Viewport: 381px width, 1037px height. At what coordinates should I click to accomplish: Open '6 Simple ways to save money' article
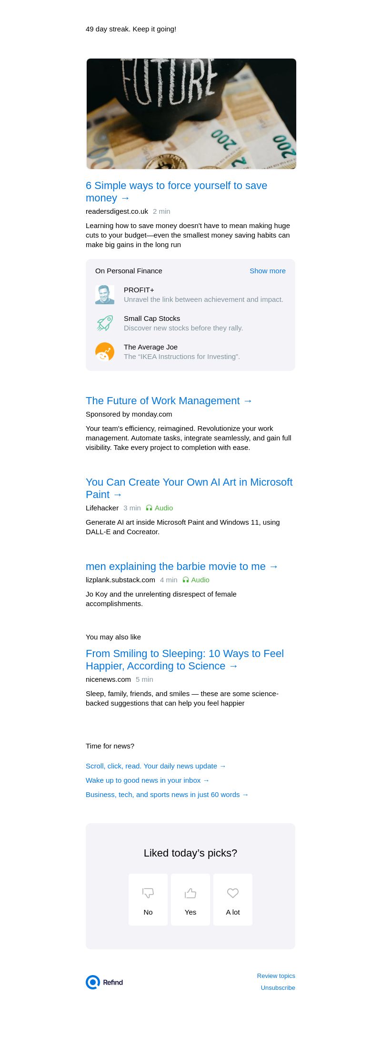tap(176, 191)
